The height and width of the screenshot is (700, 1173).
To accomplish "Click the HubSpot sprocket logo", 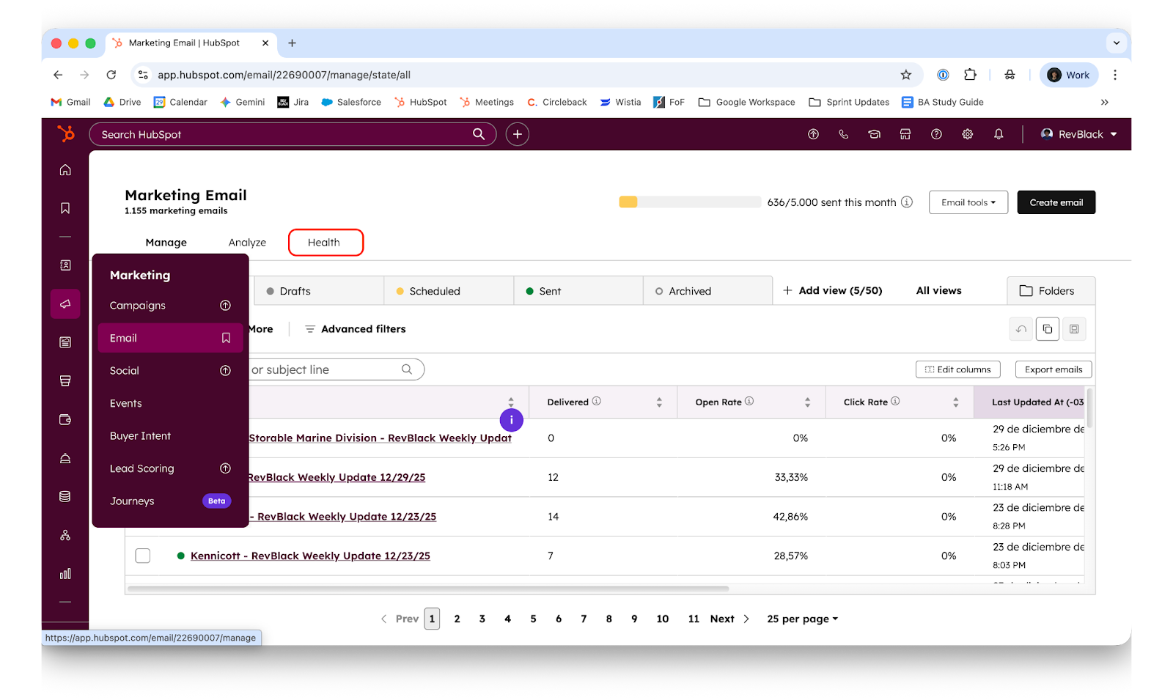I will pyautogui.click(x=66, y=134).
